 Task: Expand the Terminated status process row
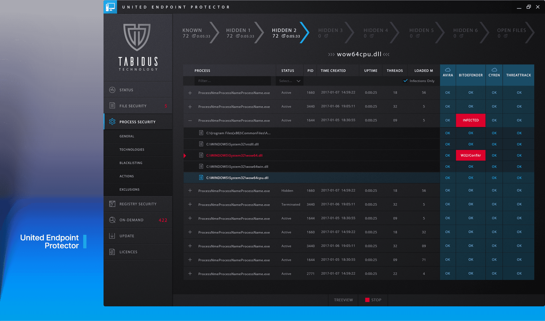point(190,204)
